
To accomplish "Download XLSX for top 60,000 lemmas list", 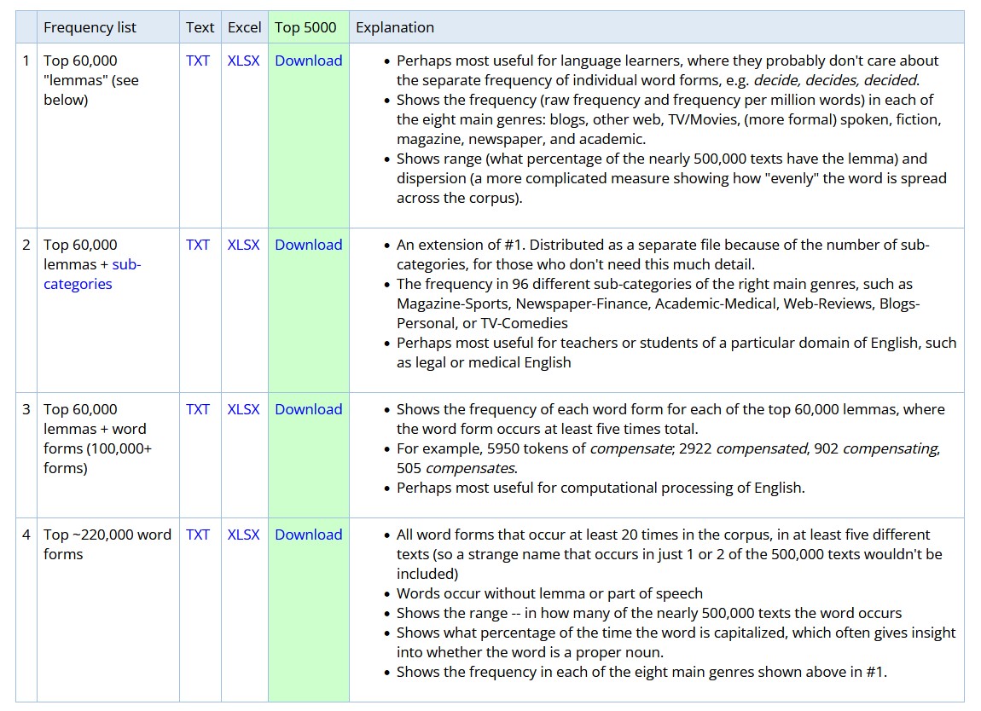I will pos(243,61).
